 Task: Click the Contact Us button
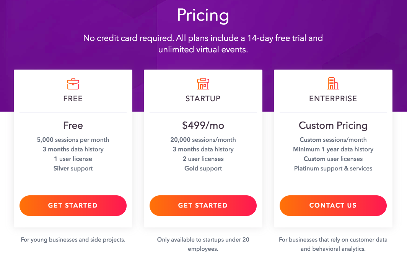333,205
